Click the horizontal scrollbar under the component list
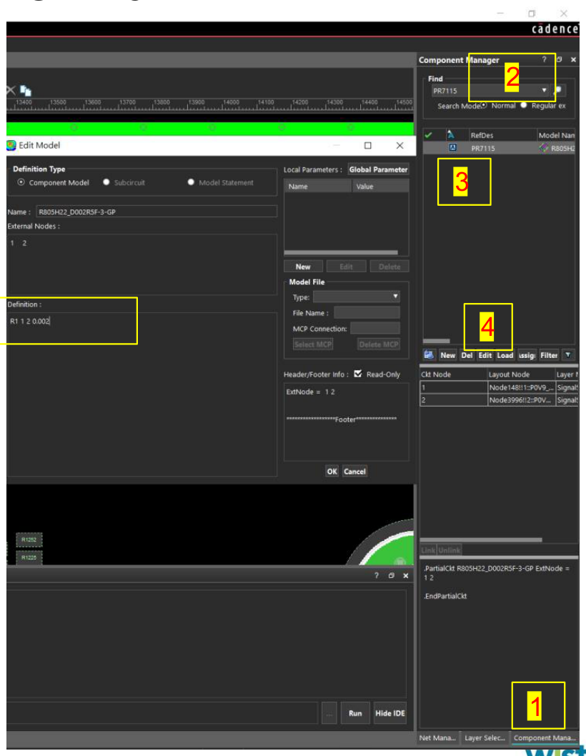The image size is (586, 756). (x=436, y=341)
